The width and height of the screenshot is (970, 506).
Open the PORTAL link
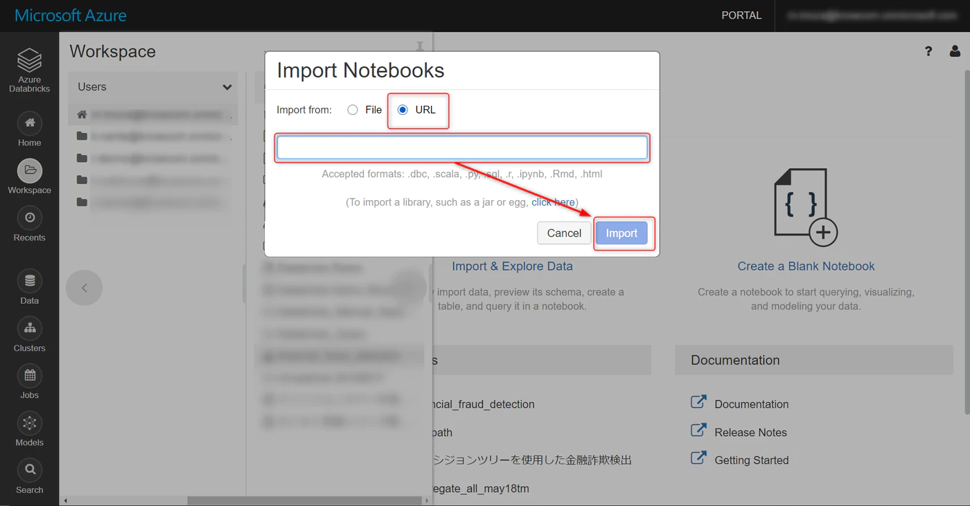tap(741, 15)
